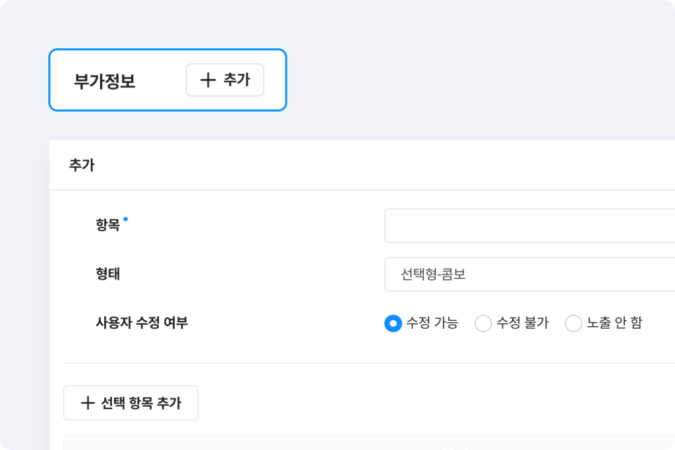Click the plus icon beside 추가
Viewport: 675px width, 450px height.
coord(208,80)
